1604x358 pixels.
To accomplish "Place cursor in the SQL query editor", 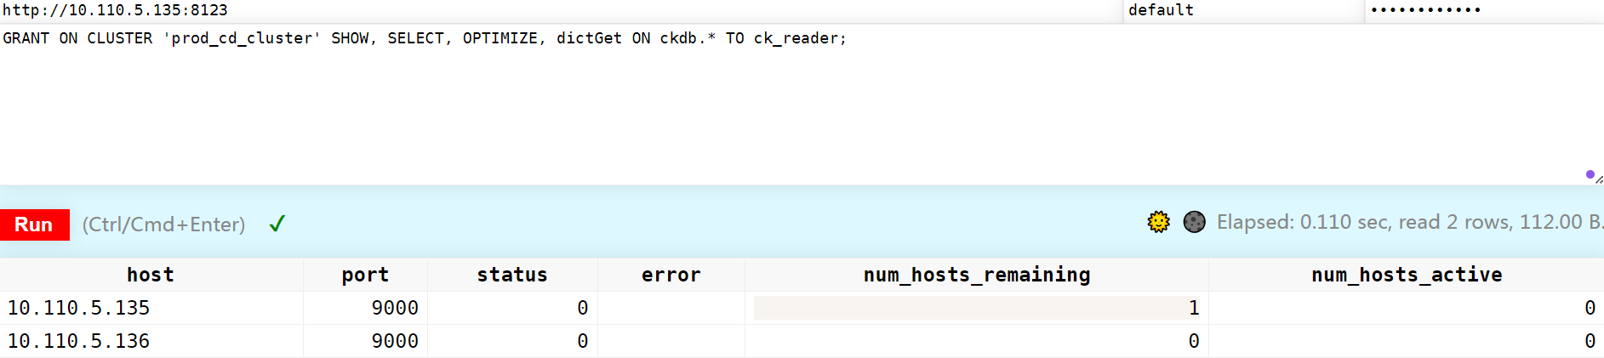I will click(800, 104).
